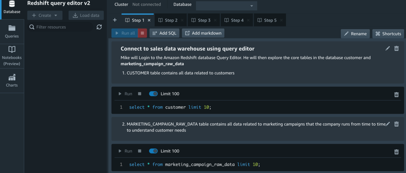Click into the marketing_campaign_raw_data SQL editor line
The width and height of the screenshot is (406, 173).
tap(257, 164)
